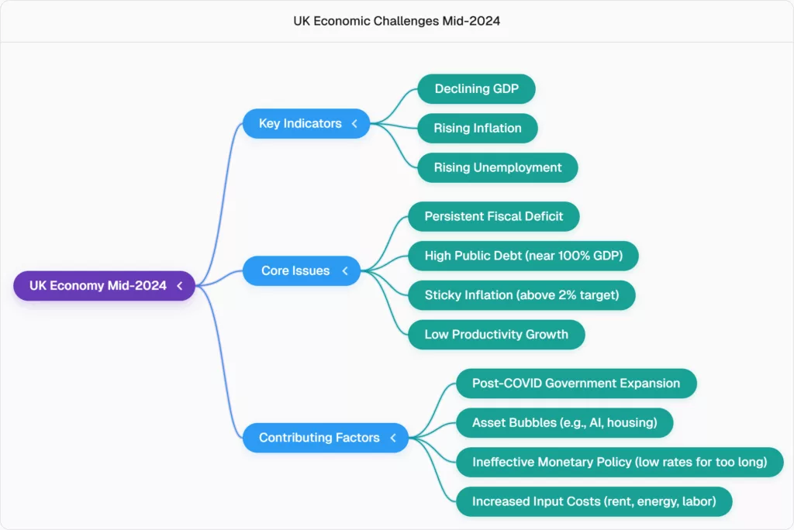Click the Core Issues label
794x530 pixels.
[x=295, y=270]
